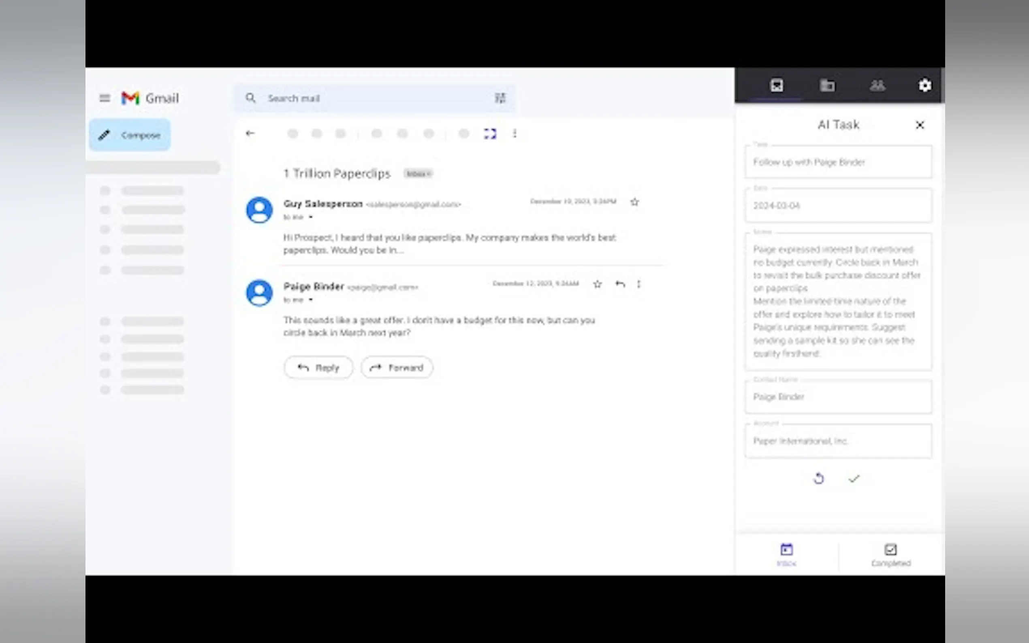
Task: Switch to the Inbox tab at the panel bottom
Action: pyautogui.click(x=786, y=555)
